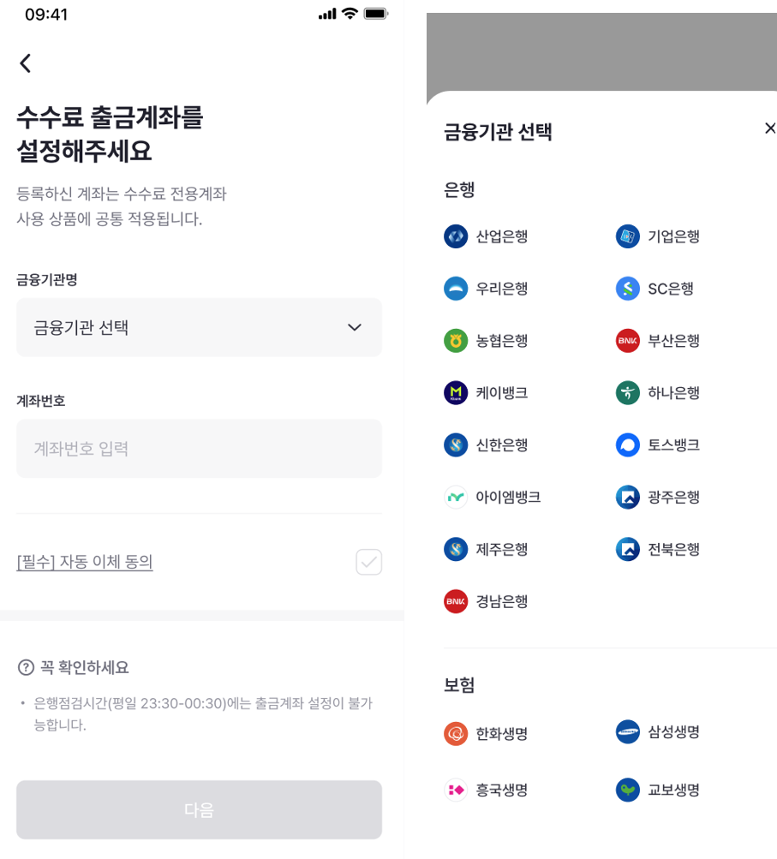777x859 pixels.
Task: Choose the 하나은행 logo icon
Action: 628,393
